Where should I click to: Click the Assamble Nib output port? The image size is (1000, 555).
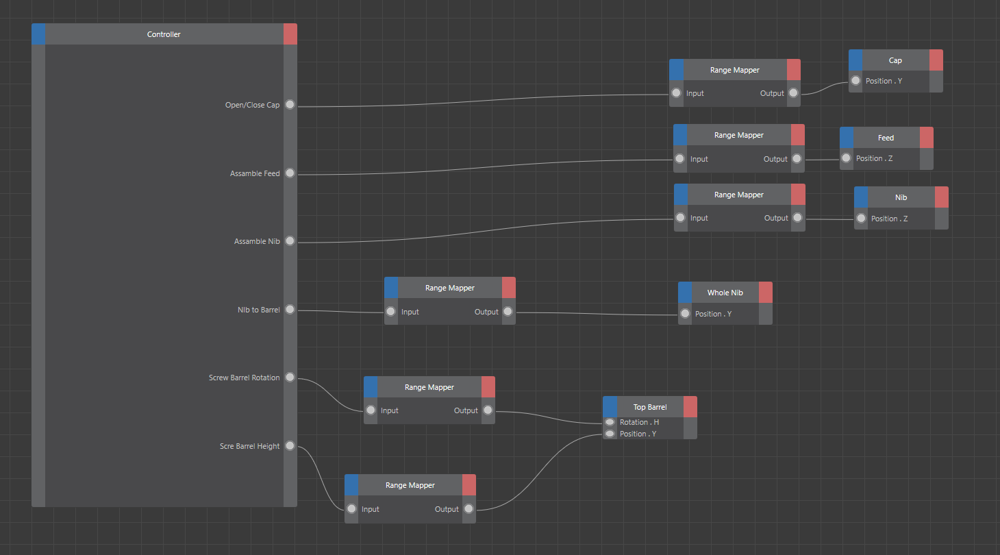tap(290, 241)
